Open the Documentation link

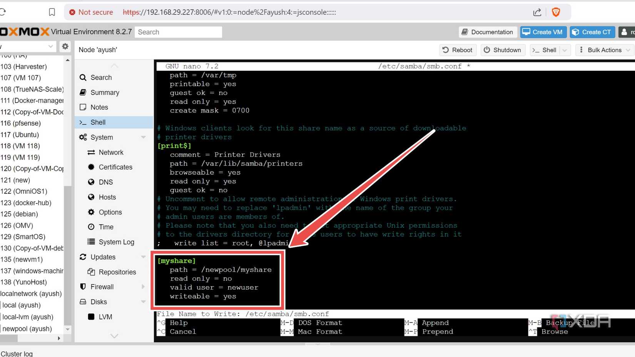(488, 32)
